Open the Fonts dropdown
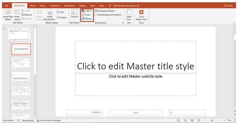 87,15
